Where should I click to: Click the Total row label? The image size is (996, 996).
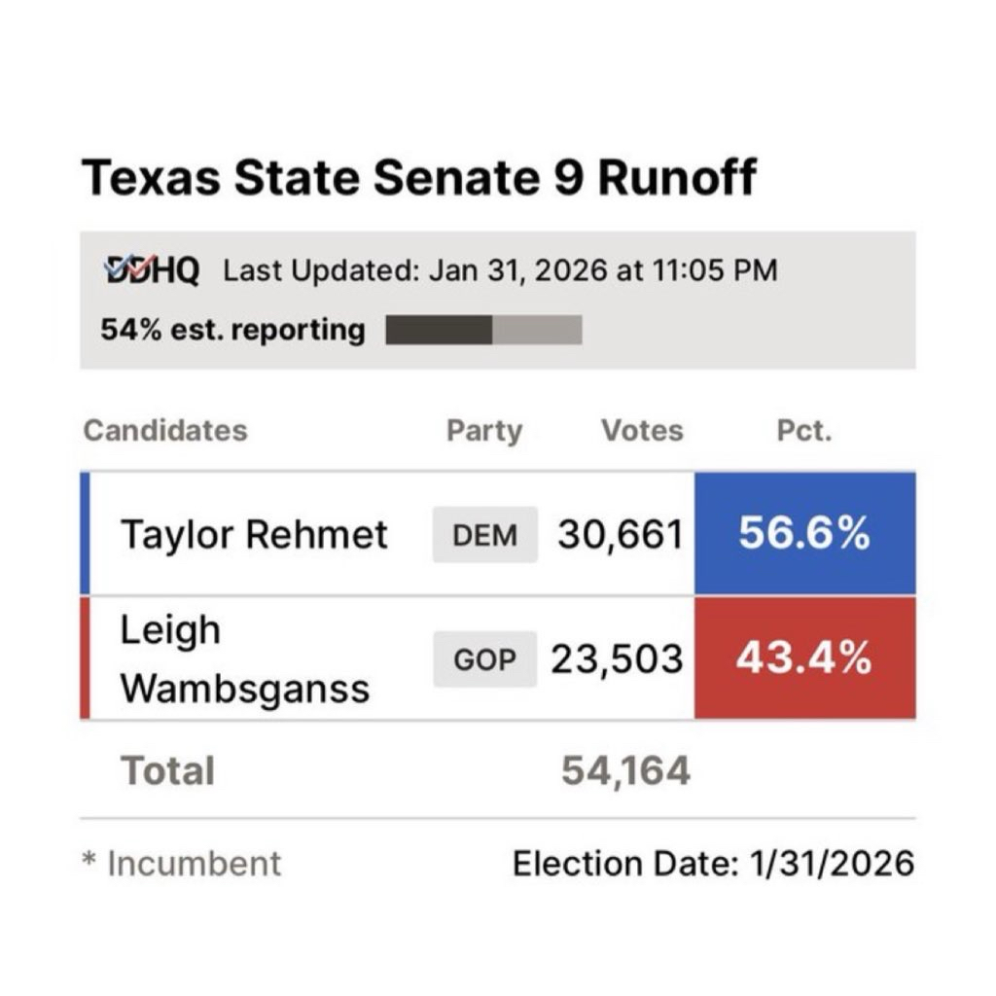tap(167, 771)
